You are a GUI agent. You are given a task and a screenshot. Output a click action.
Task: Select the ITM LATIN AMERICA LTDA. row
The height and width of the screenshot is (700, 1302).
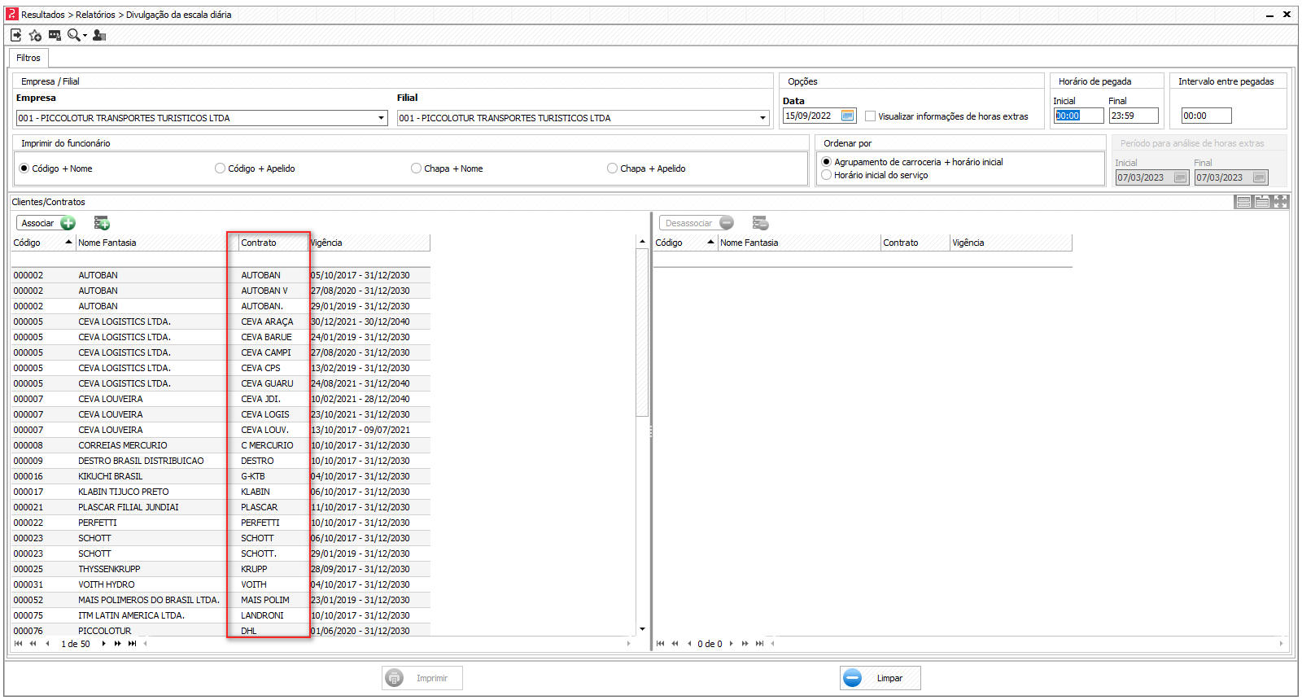(221, 615)
